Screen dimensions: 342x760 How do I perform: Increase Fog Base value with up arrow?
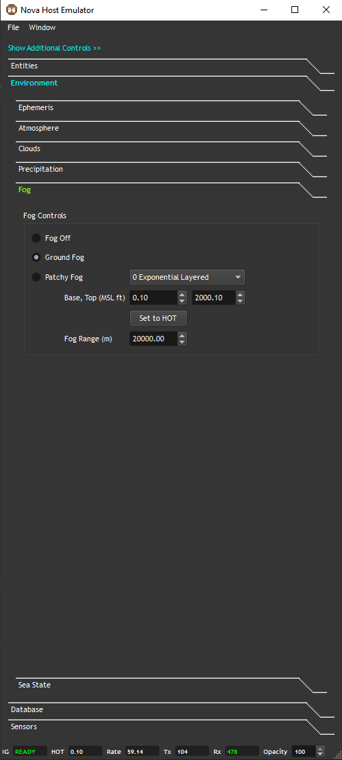182,294
